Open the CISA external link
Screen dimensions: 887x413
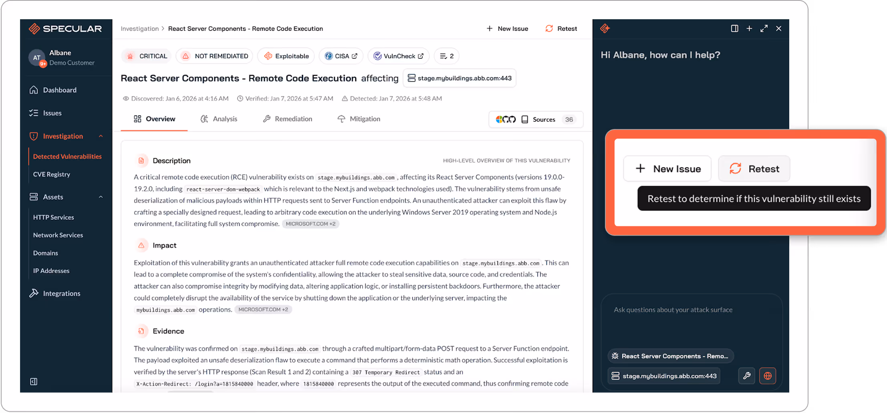tap(341, 56)
